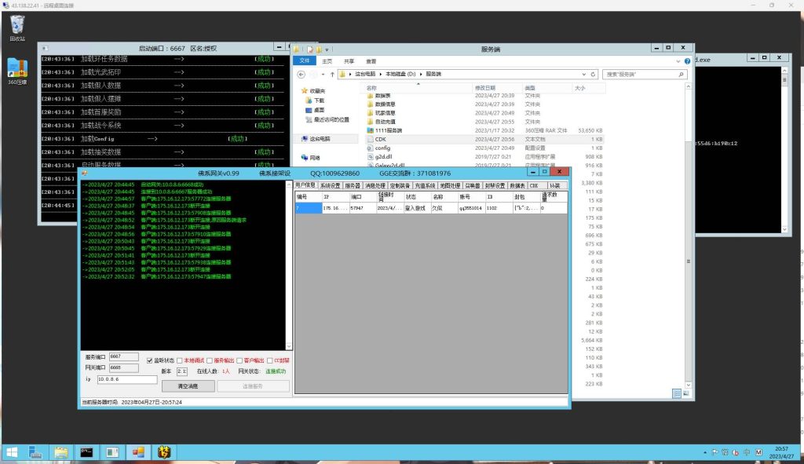This screenshot has width=804, height=464.
Task: Launch the 360压缩 desktop shortcut
Action: (x=16, y=69)
